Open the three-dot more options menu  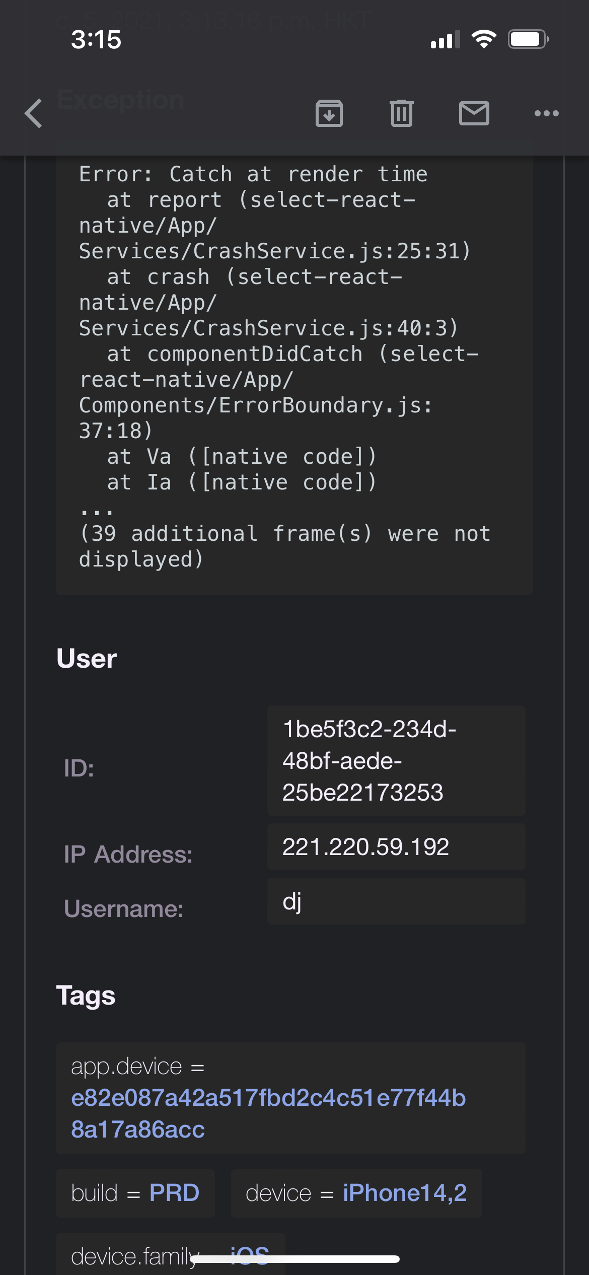[x=546, y=113]
